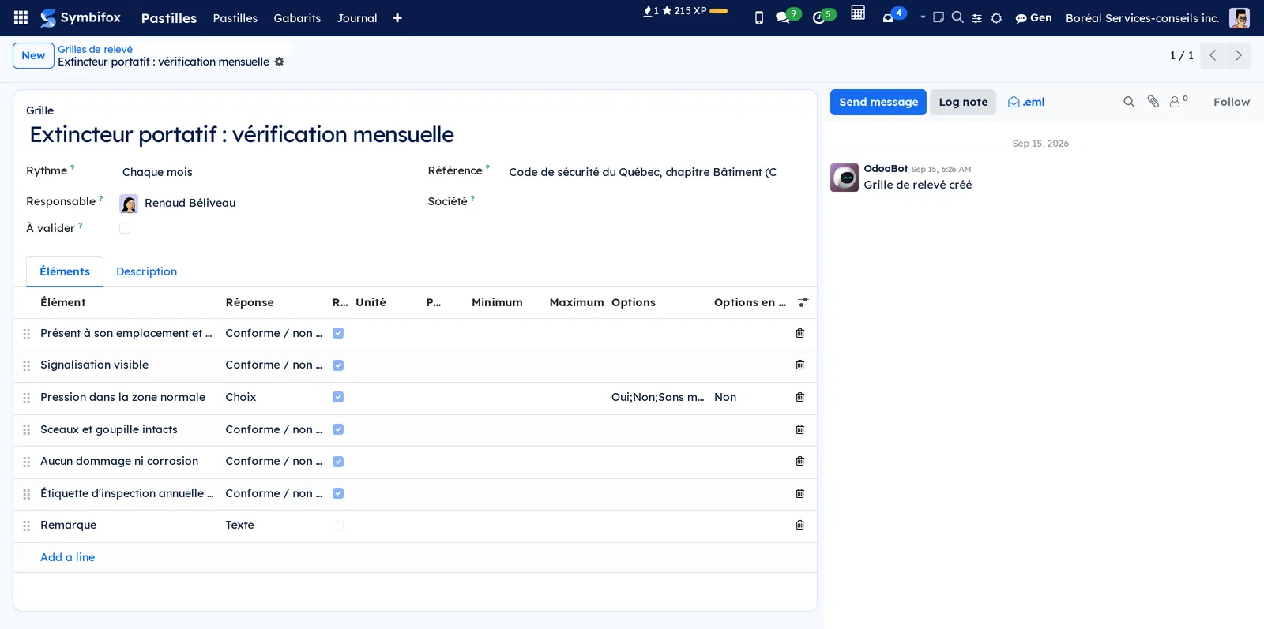Open the apps grid menu
Viewport: 1264px width, 629px height.
21,17
